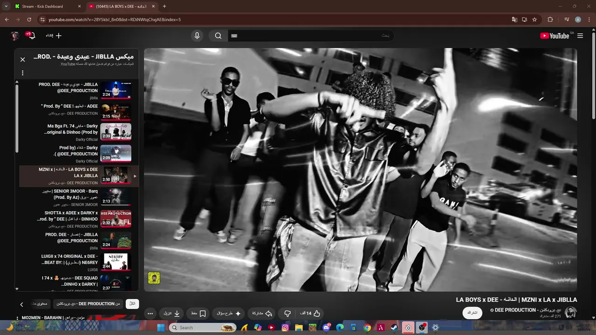Screen dimensions: 596x335
Task: Open Chrome extensions puzzle icon
Action: [x=550, y=20]
